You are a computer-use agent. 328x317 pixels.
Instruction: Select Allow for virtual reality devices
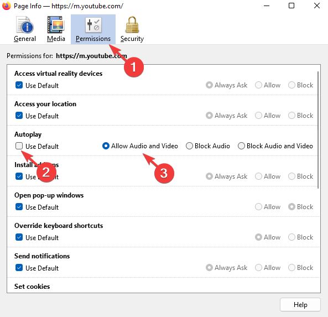[x=258, y=85]
